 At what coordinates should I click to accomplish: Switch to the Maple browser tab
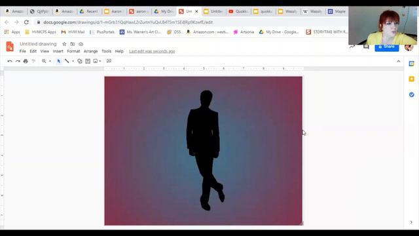click(x=337, y=11)
